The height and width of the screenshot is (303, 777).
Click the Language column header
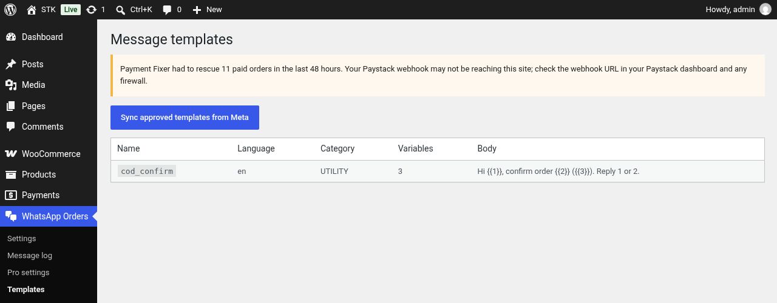click(256, 148)
